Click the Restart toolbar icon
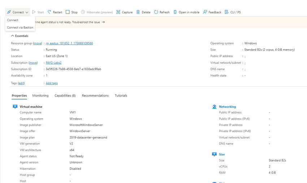The image size is (307, 183). (49, 12)
